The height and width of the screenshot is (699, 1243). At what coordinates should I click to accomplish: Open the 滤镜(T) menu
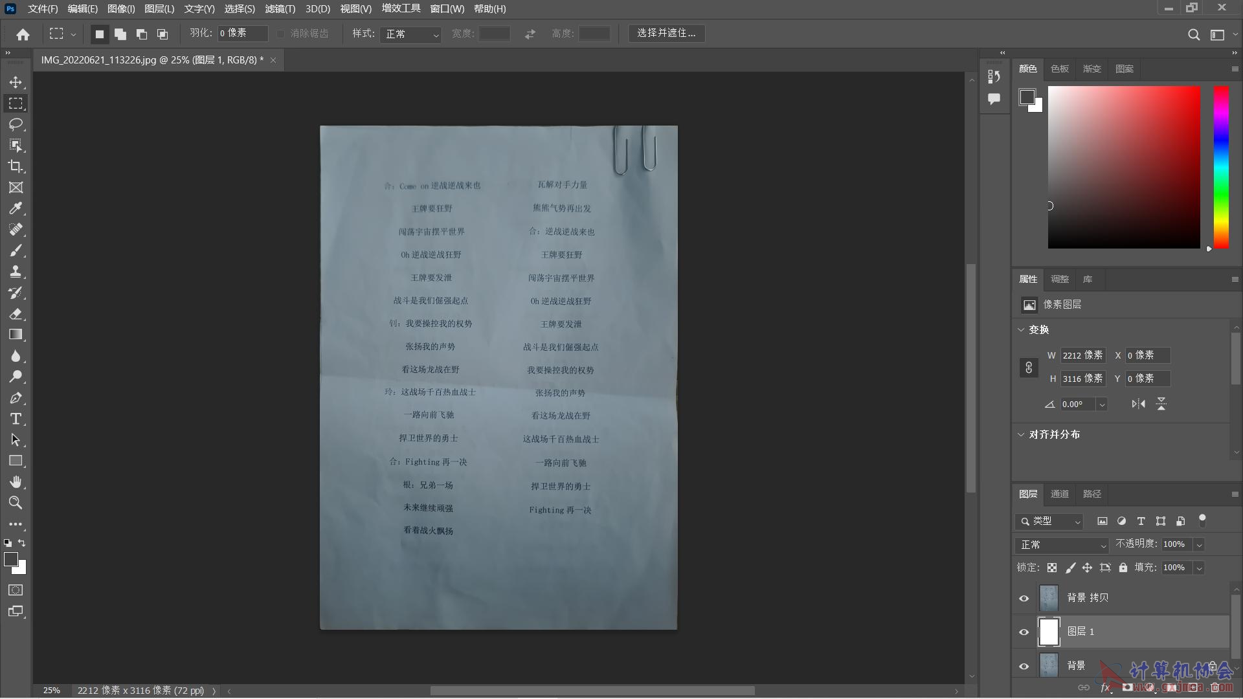tap(280, 9)
